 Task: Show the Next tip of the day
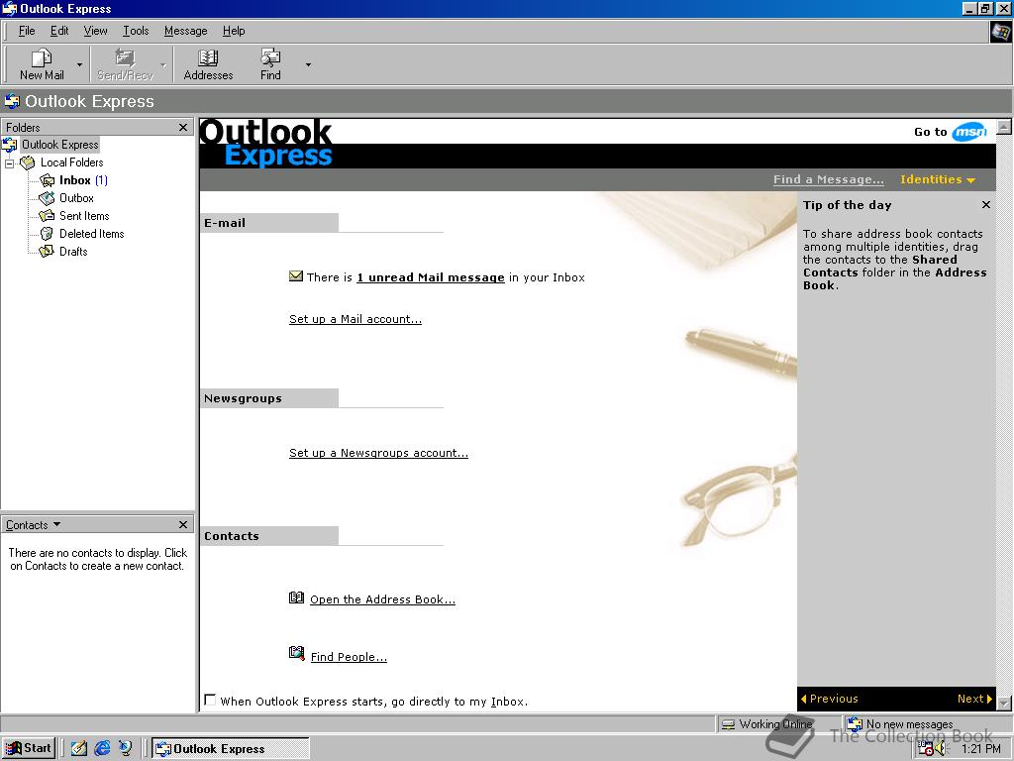click(x=974, y=699)
